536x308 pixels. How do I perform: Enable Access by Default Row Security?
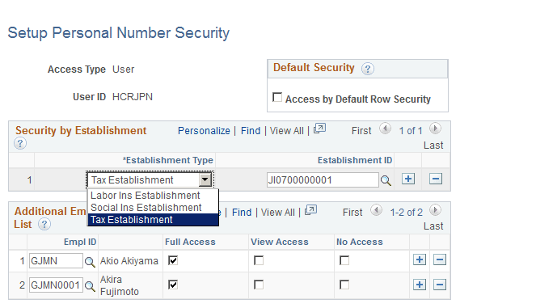click(277, 98)
